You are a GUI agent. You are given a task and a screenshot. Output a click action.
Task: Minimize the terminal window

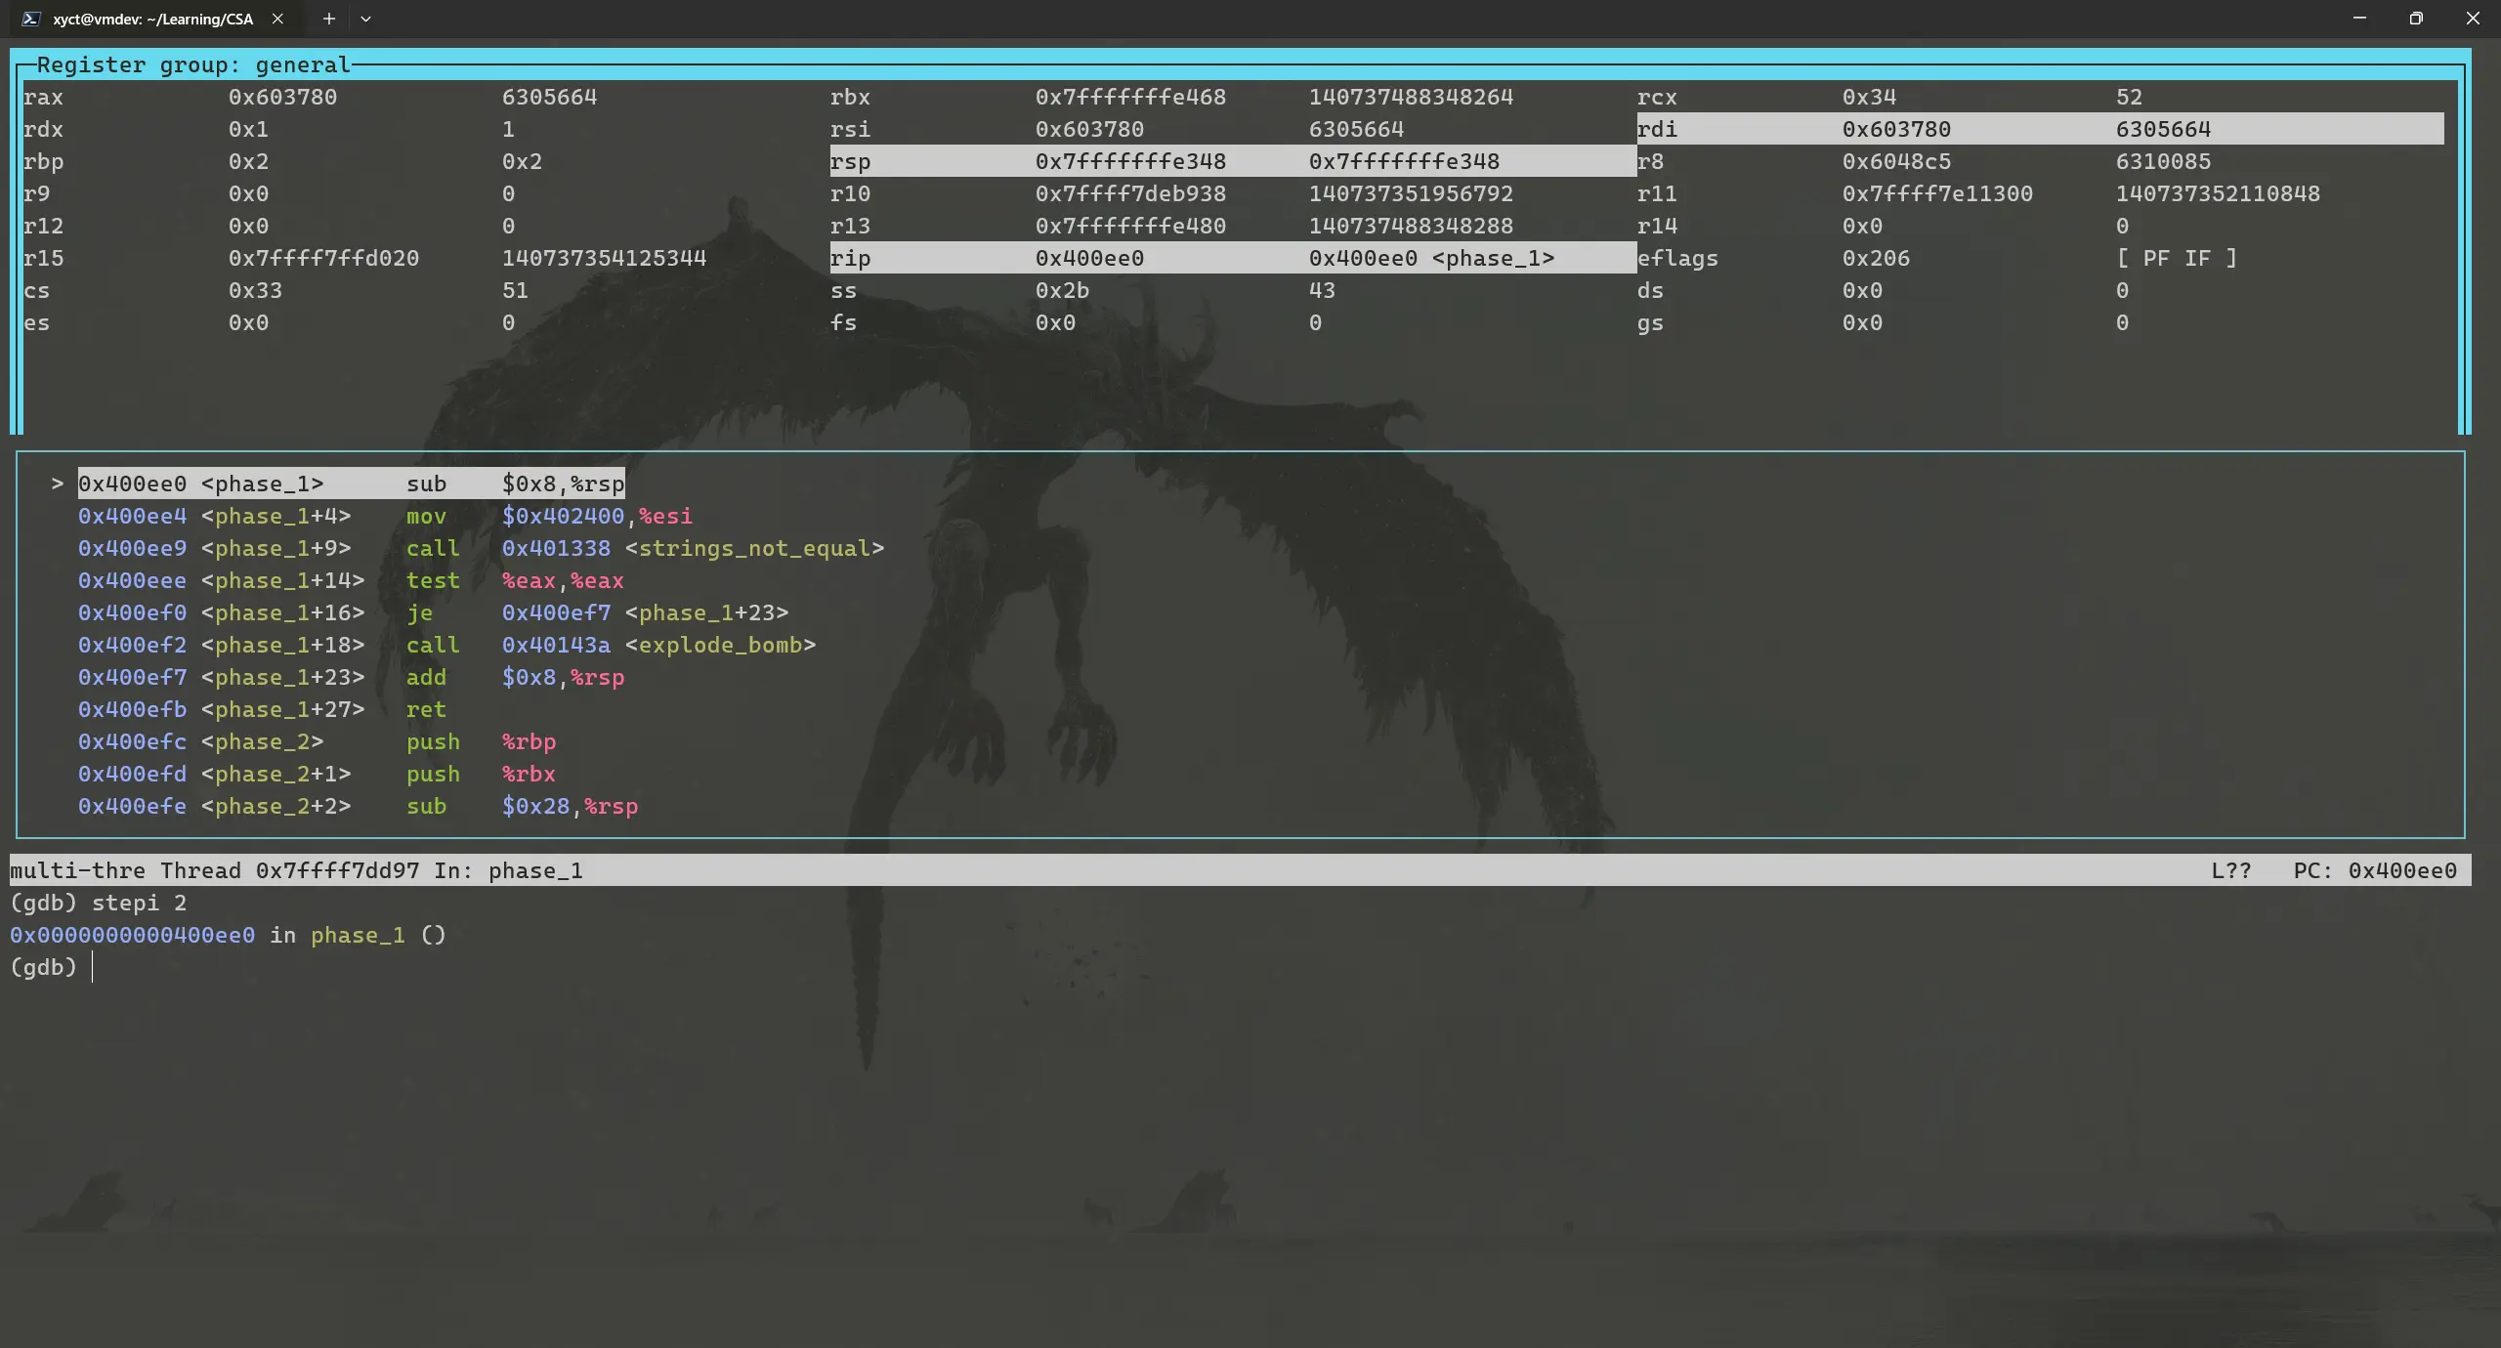[x=2359, y=19]
